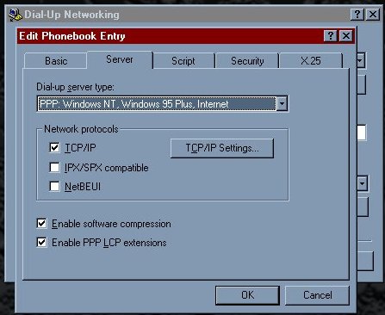Screen dimensions: 385x315
Task: Open the Script tab
Action: pyautogui.click(x=183, y=61)
